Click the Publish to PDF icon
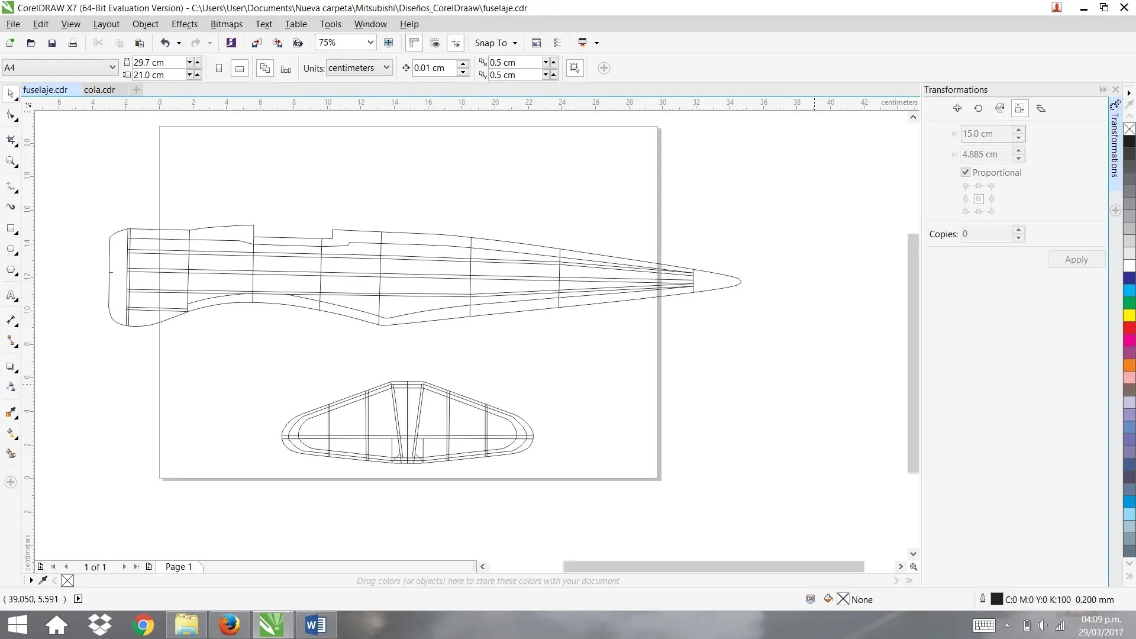Image resolution: width=1136 pixels, height=639 pixels. click(x=298, y=43)
